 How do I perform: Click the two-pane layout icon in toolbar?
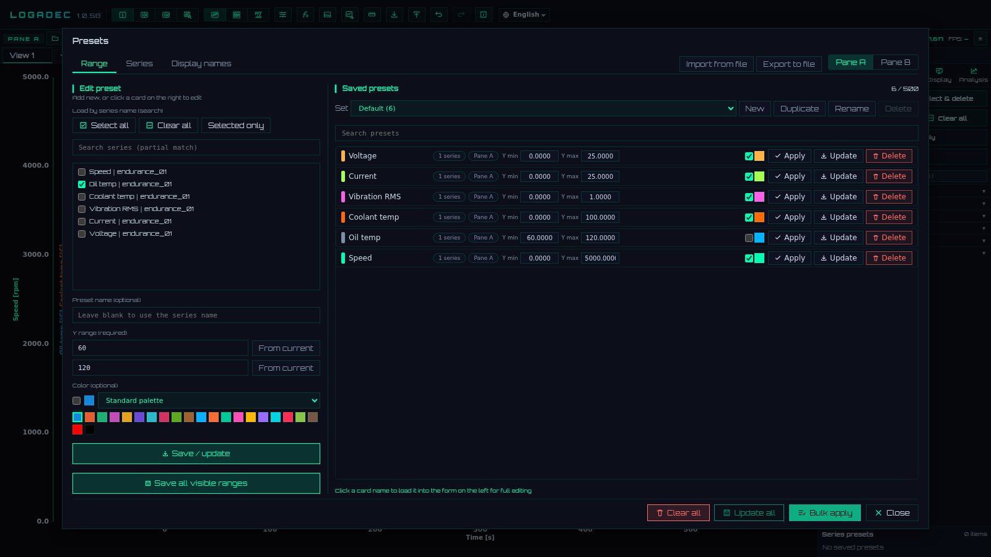pyautogui.click(x=144, y=15)
